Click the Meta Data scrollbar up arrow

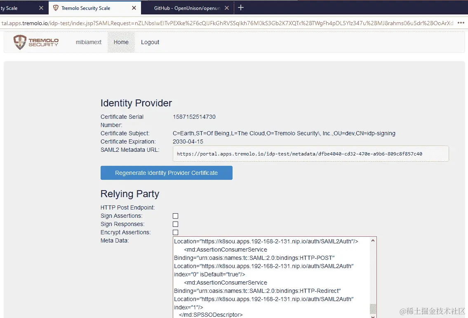point(373,240)
